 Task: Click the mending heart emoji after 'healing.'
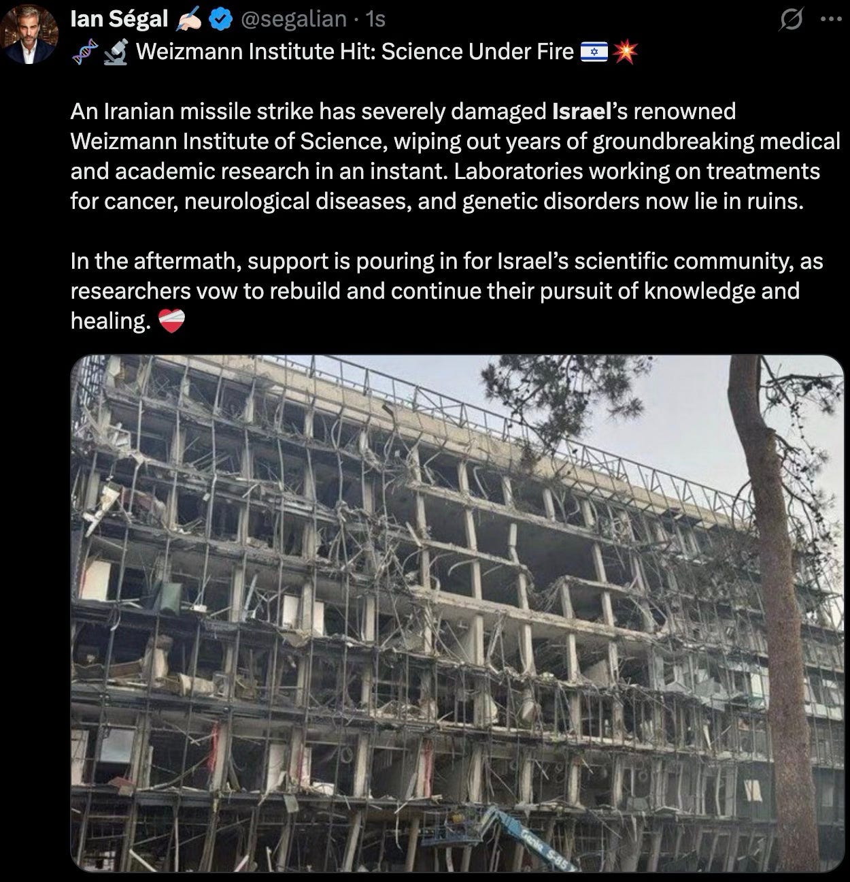(171, 321)
